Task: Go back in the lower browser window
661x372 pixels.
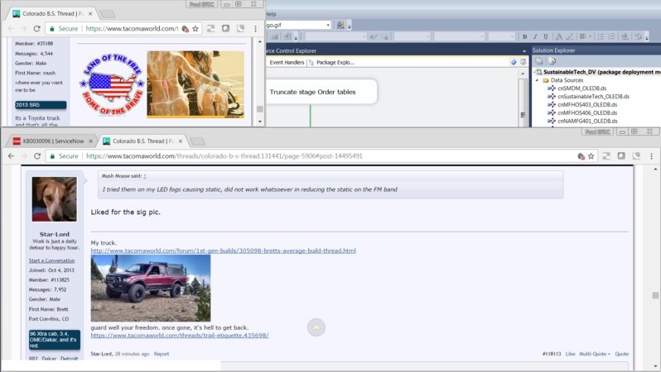Action: (x=11, y=156)
